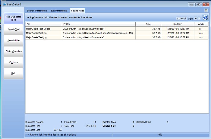Sort list by File column header

tap(44, 24)
